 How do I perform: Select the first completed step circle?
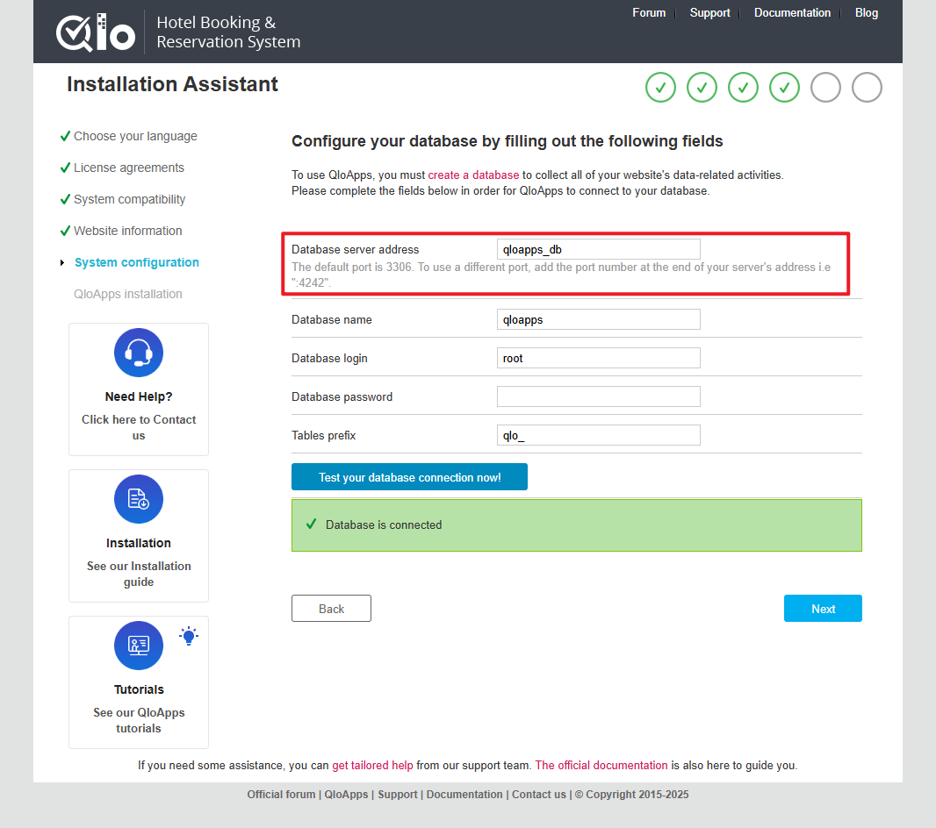(660, 88)
